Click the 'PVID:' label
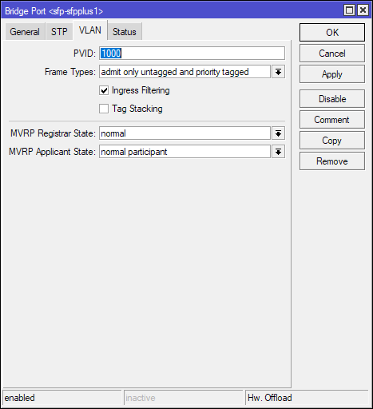The width and height of the screenshot is (373, 409). (x=85, y=54)
